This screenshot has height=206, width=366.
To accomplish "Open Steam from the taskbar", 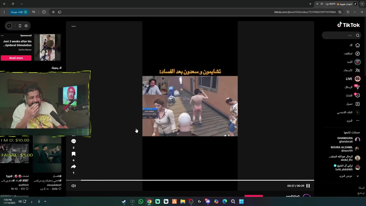I will point(124,201).
